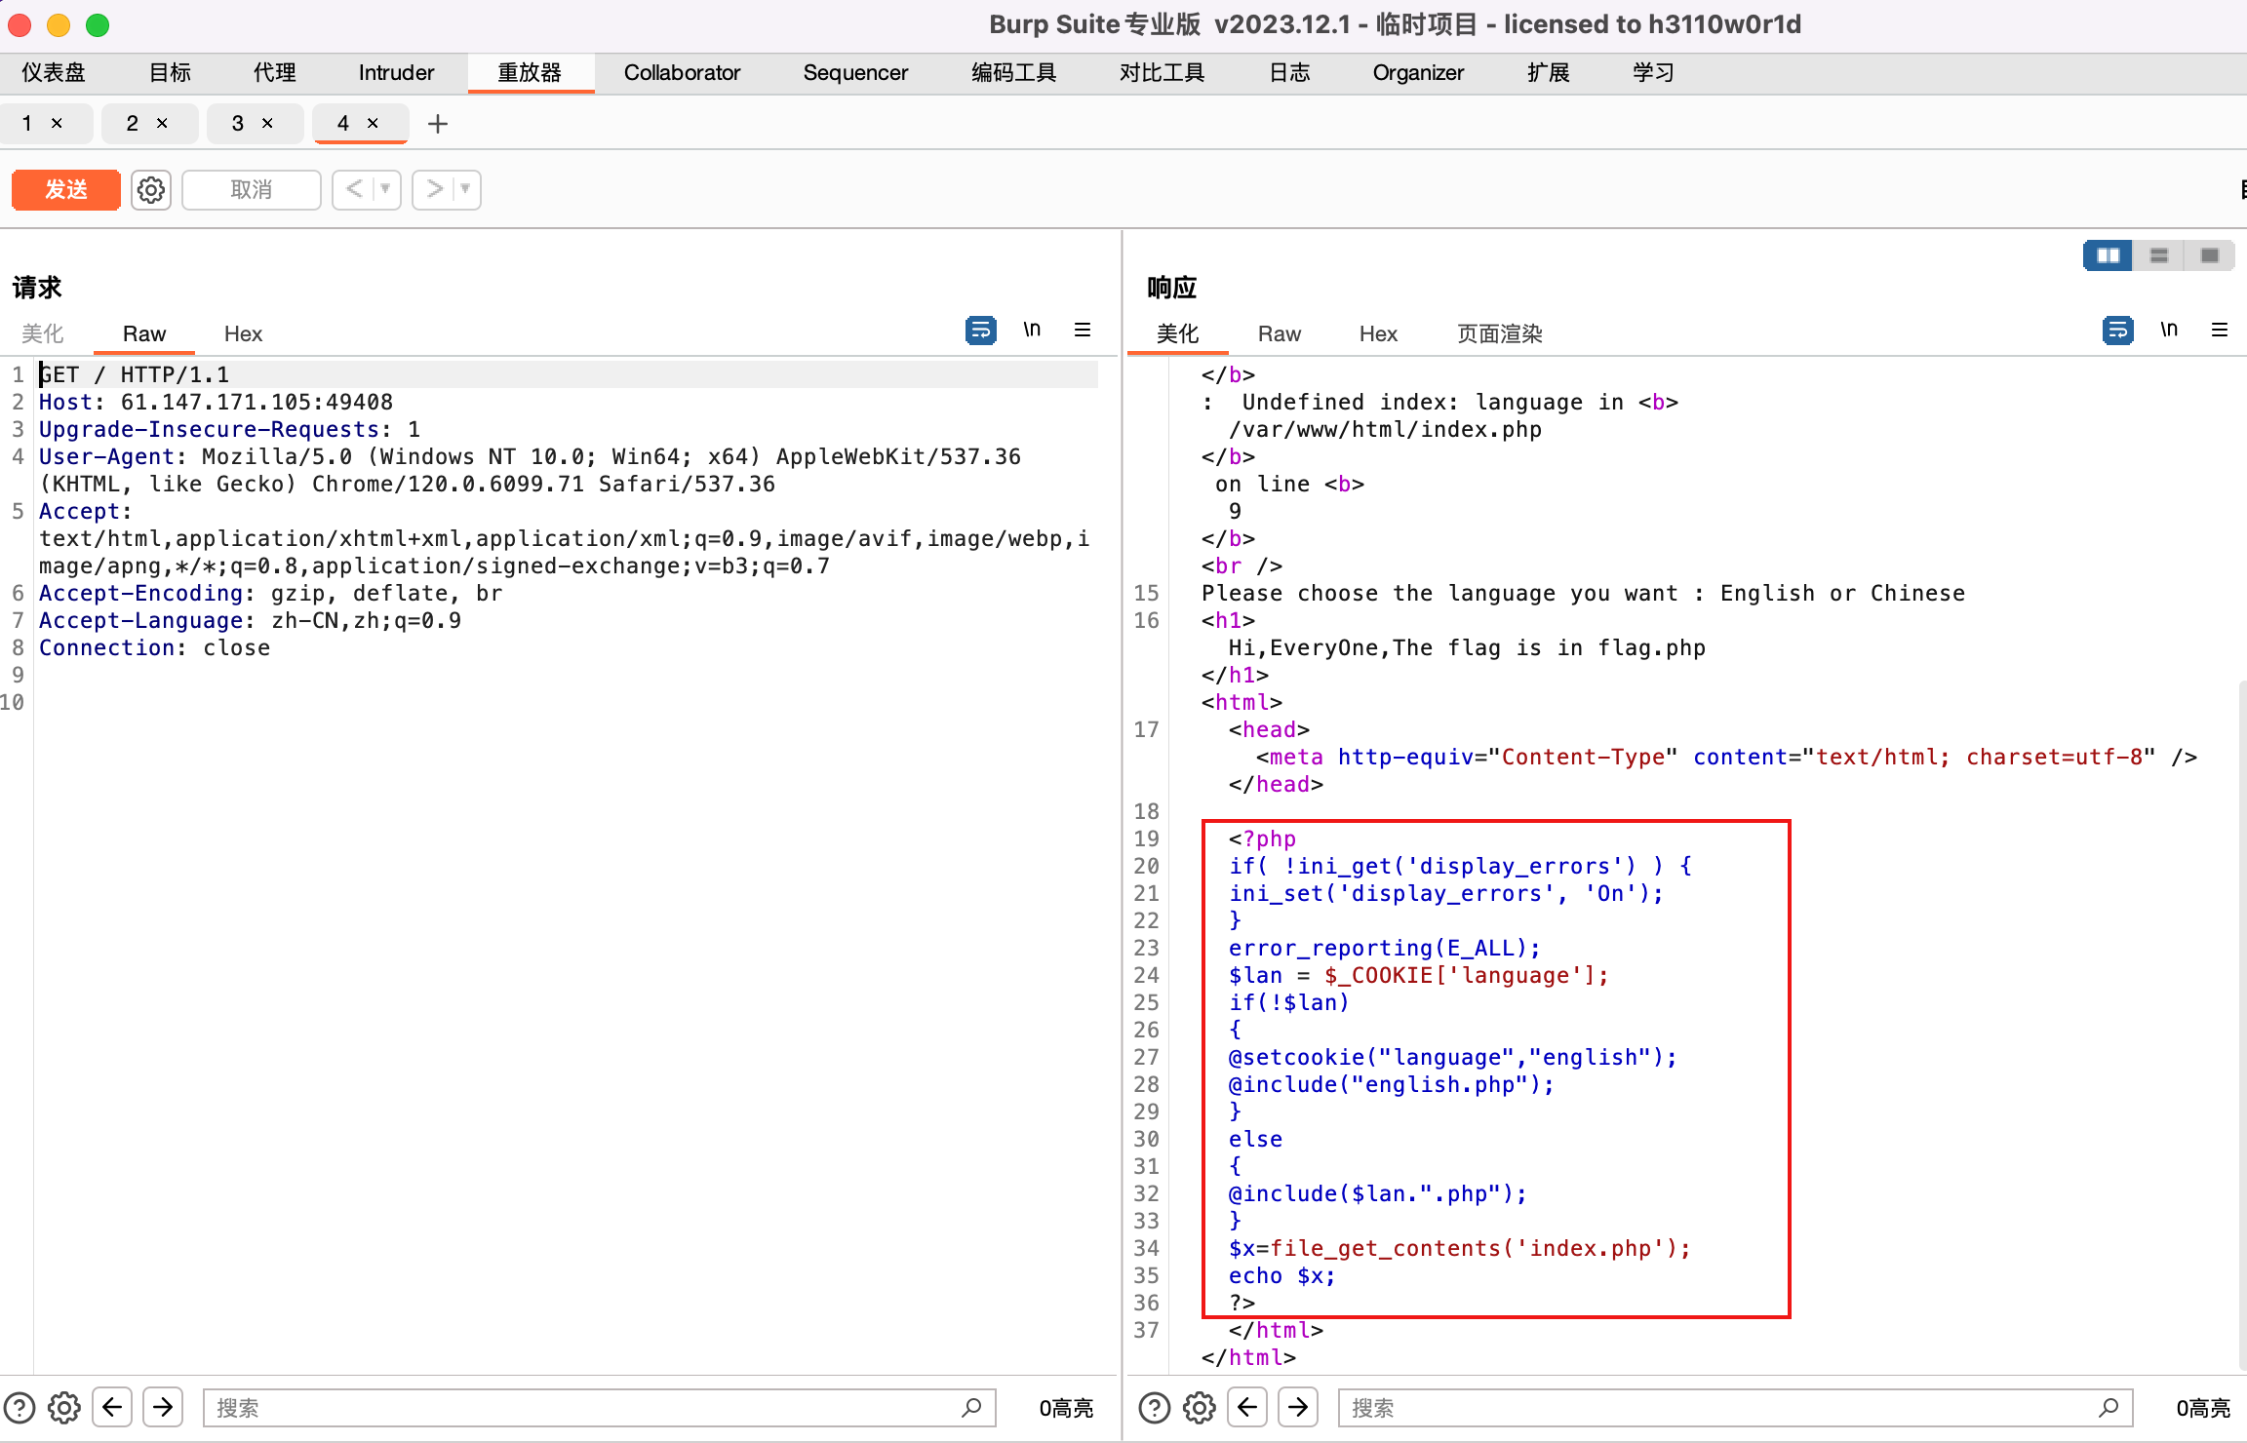Toggle response word wrap icon
Viewport: 2247px width, 1443px height.
2118,331
